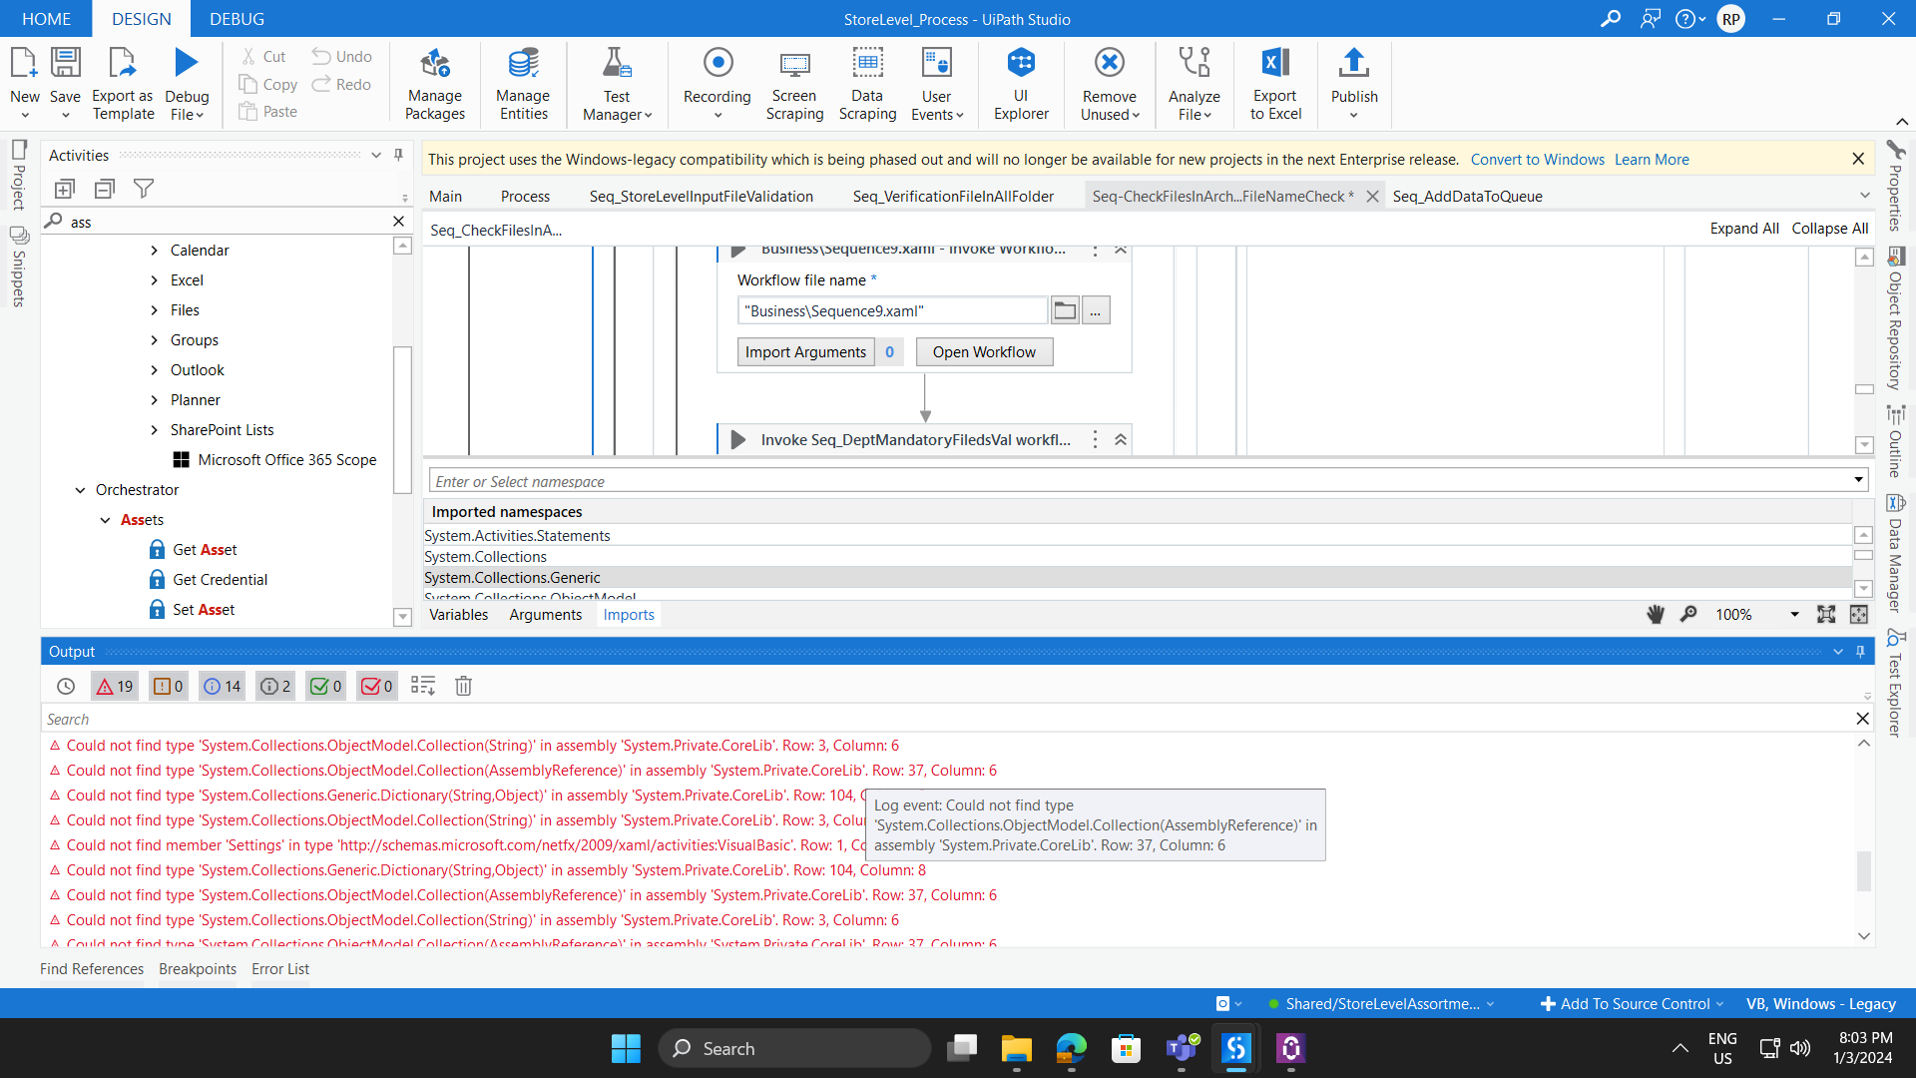Click Remove Unused workflow elements
The height and width of the screenshot is (1078, 1916).
1109,84
